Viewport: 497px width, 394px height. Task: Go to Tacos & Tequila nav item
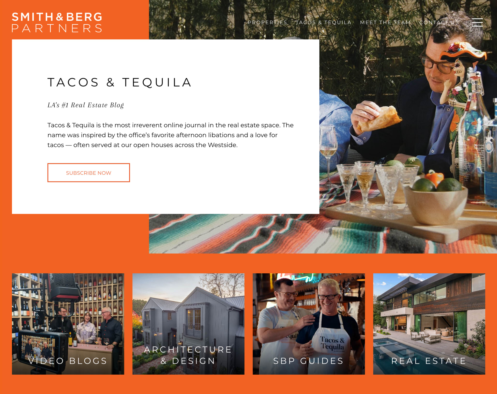click(x=324, y=23)
